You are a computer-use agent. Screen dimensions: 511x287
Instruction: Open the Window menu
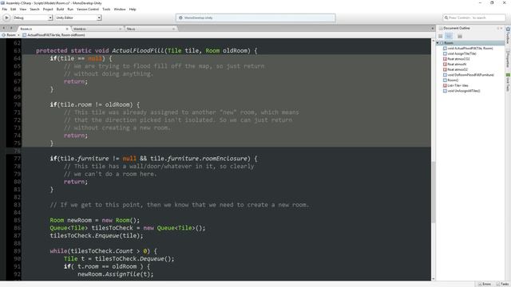click(120, 9)
